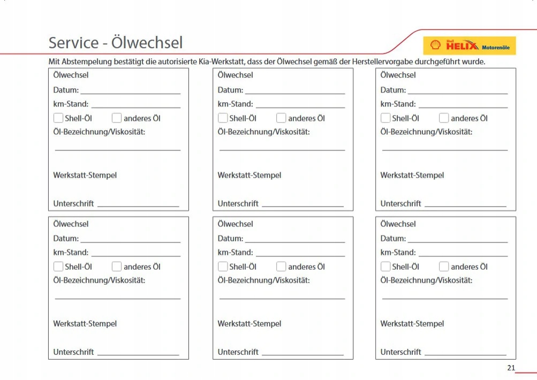
Task: Tick anderes Öl checkbox in bottom-middle form
Action: coord(281,267)
